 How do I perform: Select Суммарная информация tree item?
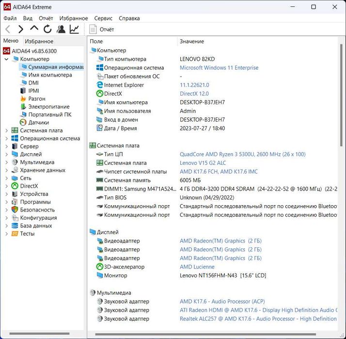pyautogui.click(x=56, y=67)
